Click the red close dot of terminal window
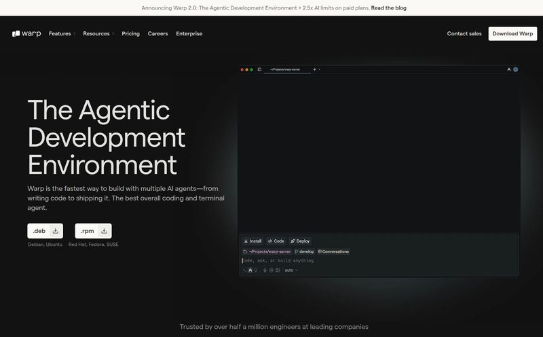The height and width of the screenshot is (337, 543). (x=242, y=70)
